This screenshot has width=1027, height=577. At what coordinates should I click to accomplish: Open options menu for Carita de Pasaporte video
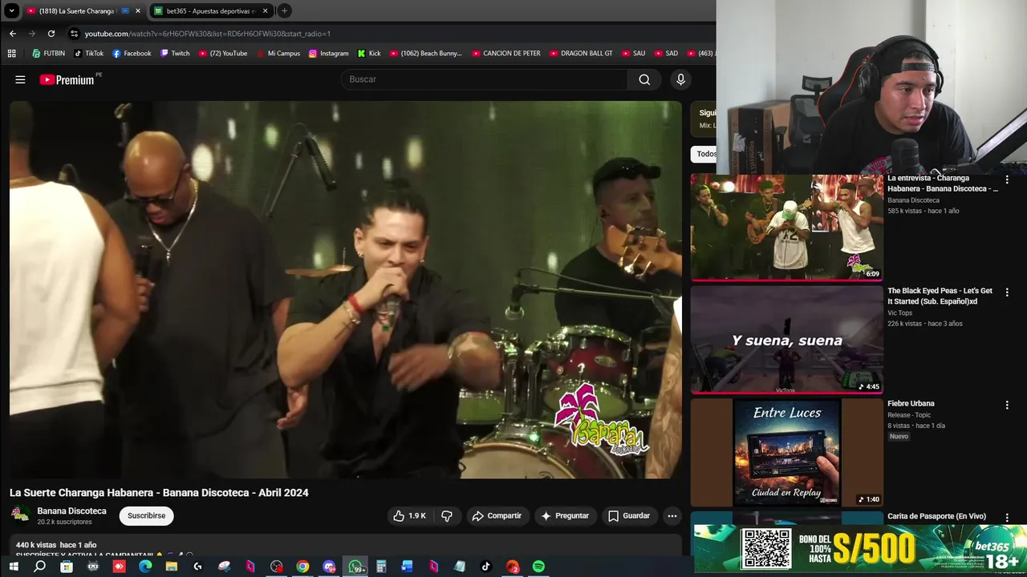pyautogui.click(x=1007, y=518)
